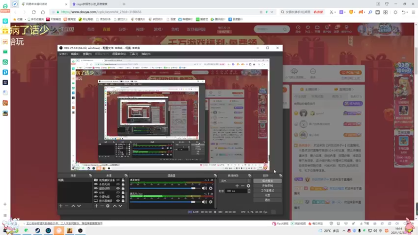Viewport: 418px width, 235px height.
Task: Open address bar dropdown chevron
Action: coord(272,12)
